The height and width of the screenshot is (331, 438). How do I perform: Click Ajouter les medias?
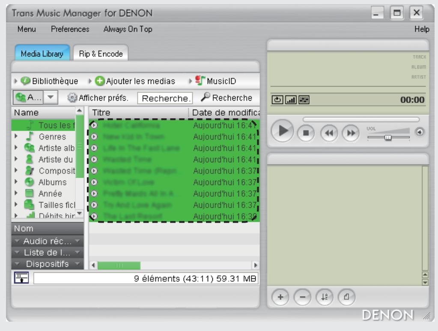pyautogui.click(x=135, y=81)
